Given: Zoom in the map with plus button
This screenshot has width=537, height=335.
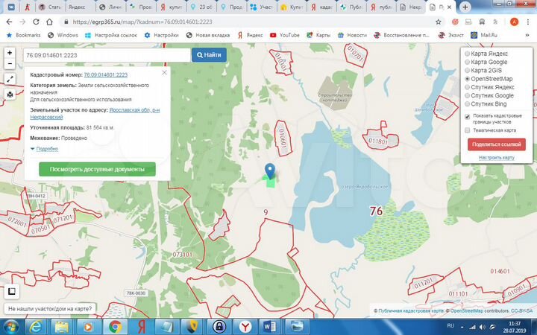Looking at the screenshot, I should pos(10,53).
